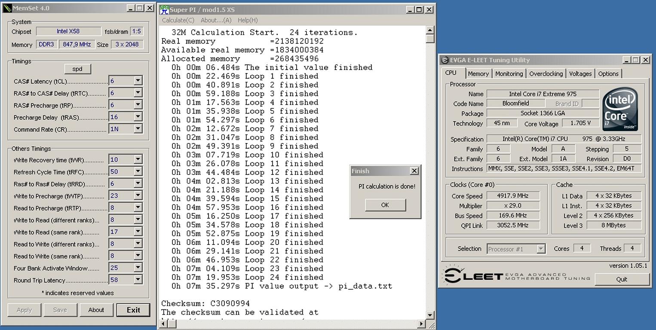656x330 pixels.
Task: Open the Help(H) menu in Super PI
Action: tap(248, 20)
